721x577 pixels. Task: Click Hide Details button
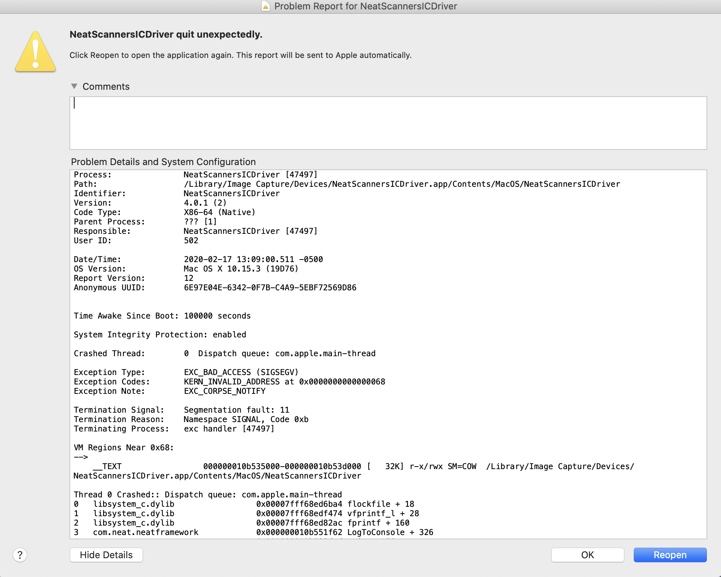(106, 555)
